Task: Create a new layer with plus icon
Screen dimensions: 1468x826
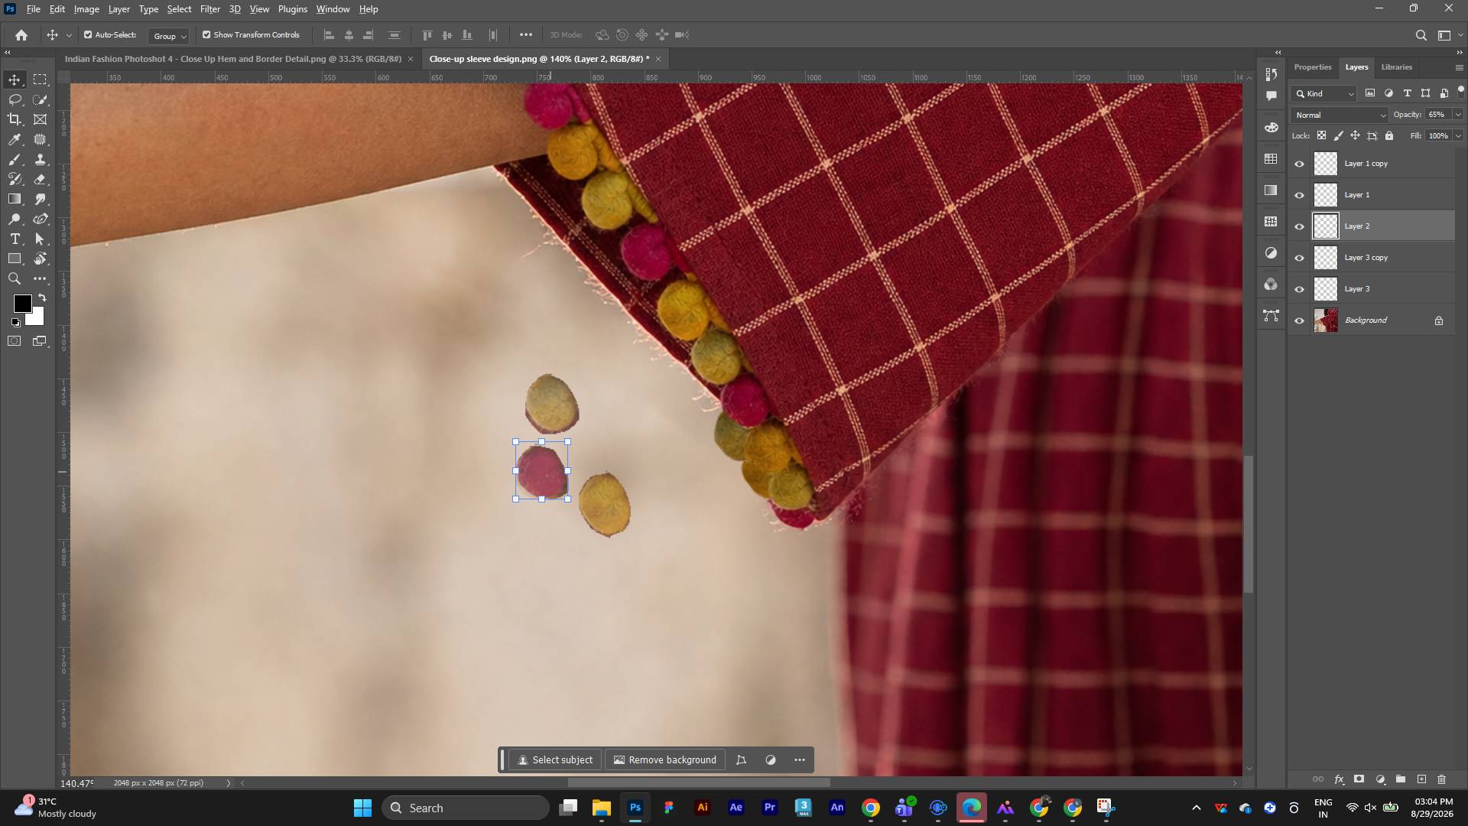Action: coord(1421,779)
